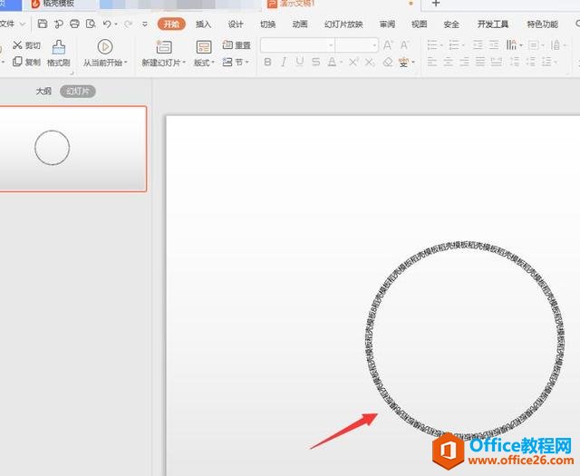Expand the customize quick access toolbar arrow
The image size is (580, 476).
(145, 24)
